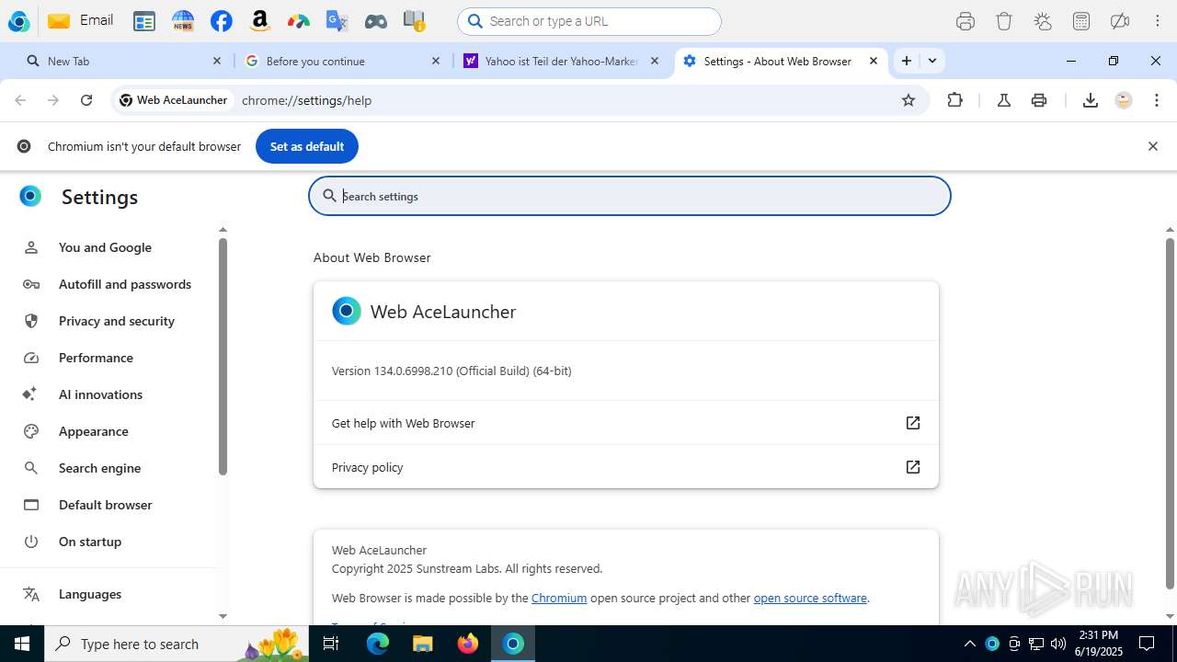Viewport: 1177px width, 662px height.
Task: Bookmark this page with the star icon
Action: [908, 100]
